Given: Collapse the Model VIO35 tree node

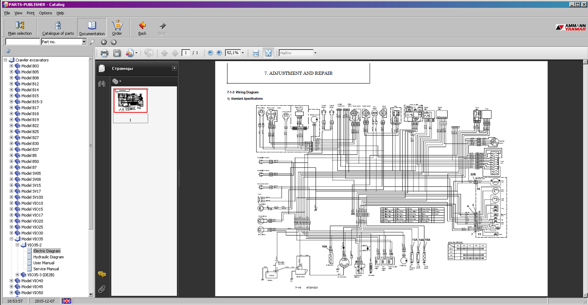Looking at the screenshot, I should [11, 239].
